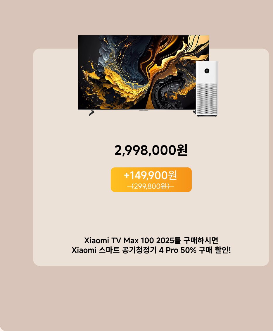273x331 pixels.
Task: Click the base of the air purifier
Action: click(x=207, y=115)
